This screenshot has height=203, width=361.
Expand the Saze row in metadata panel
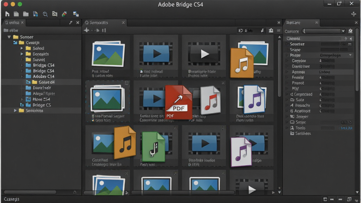pyautogui.click(x=287, y=100)
